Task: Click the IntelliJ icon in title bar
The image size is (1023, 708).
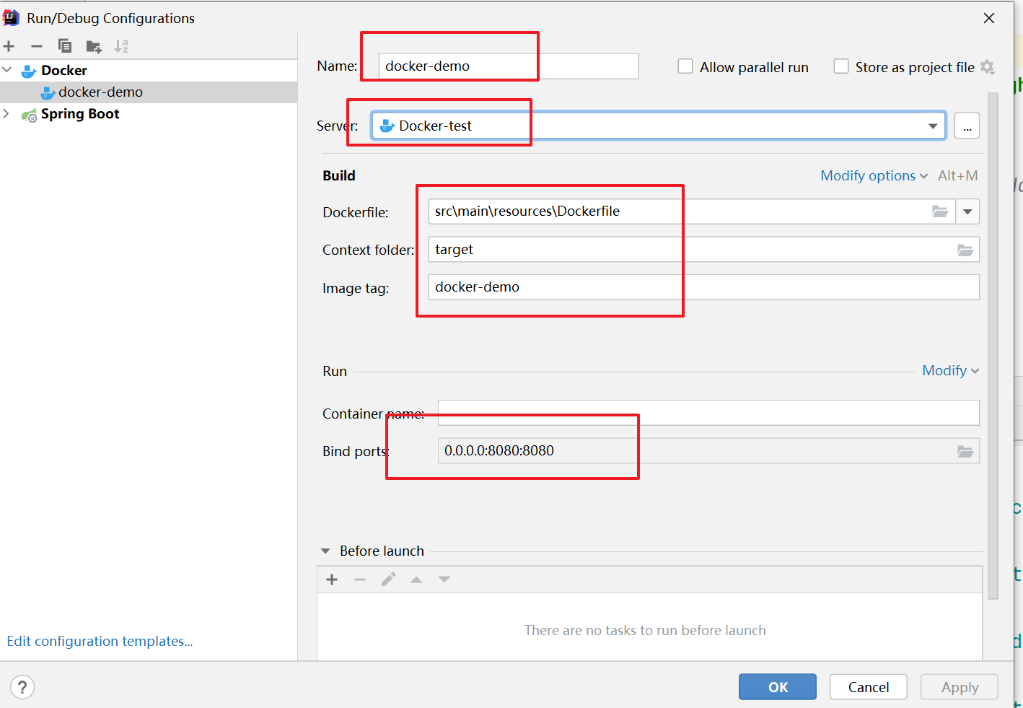Action: point(12,17)
